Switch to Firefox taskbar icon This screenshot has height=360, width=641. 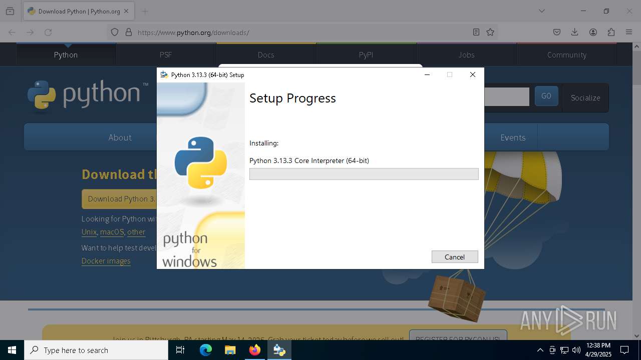[x=255, y=350]
